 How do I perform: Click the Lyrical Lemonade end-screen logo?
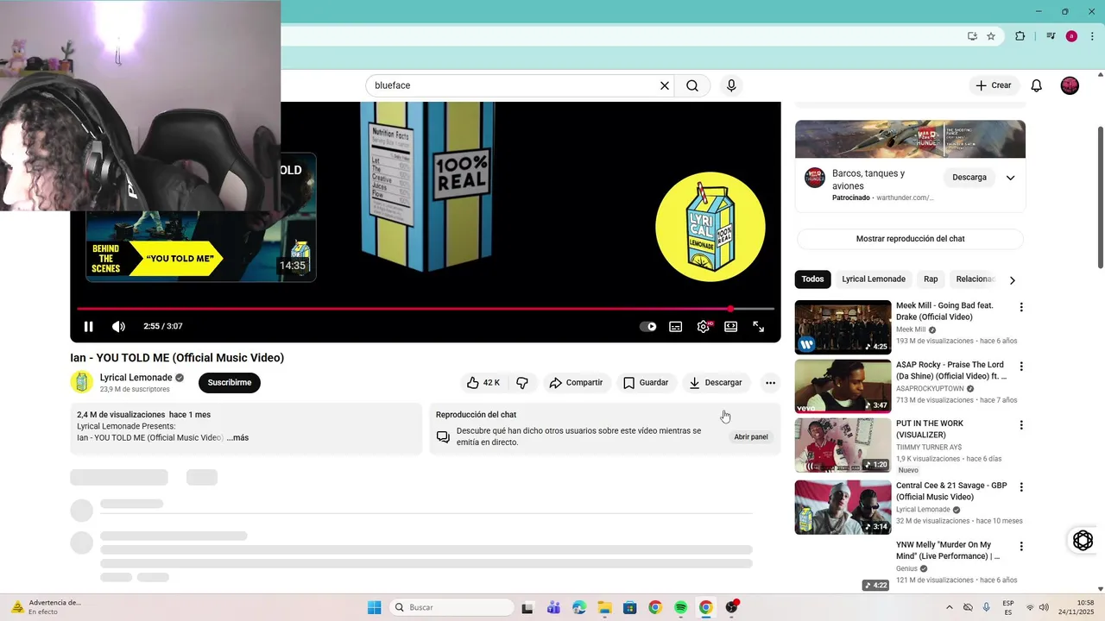(710, 227)
